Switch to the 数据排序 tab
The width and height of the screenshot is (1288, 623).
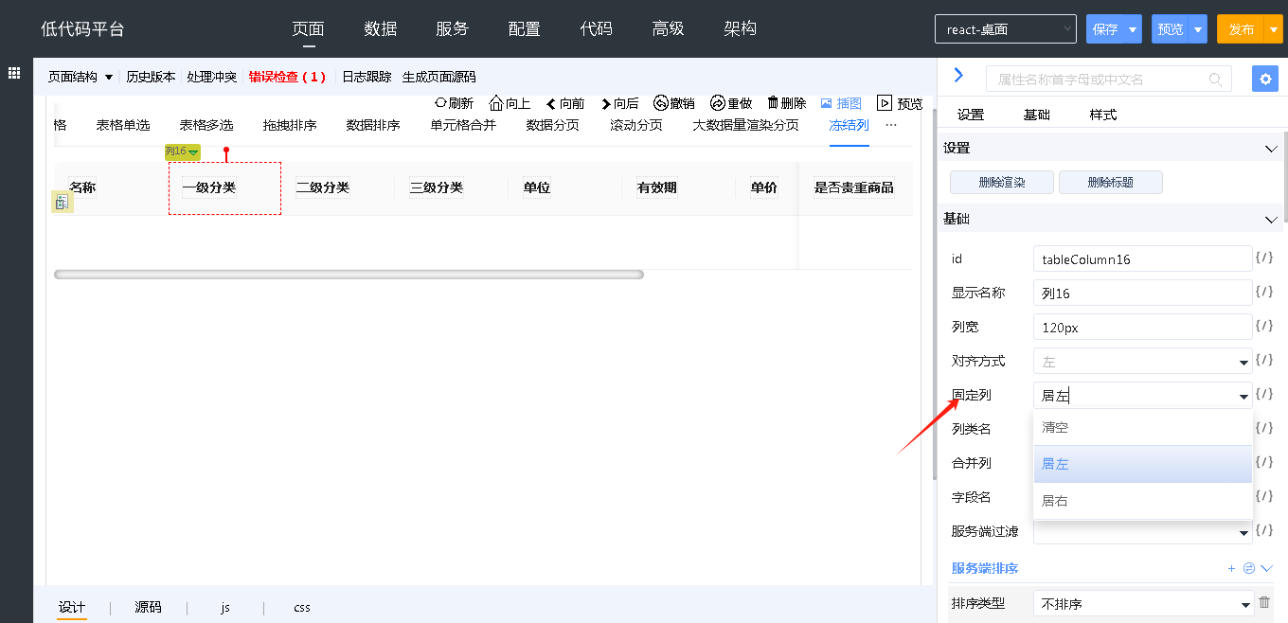coord(373,125)
